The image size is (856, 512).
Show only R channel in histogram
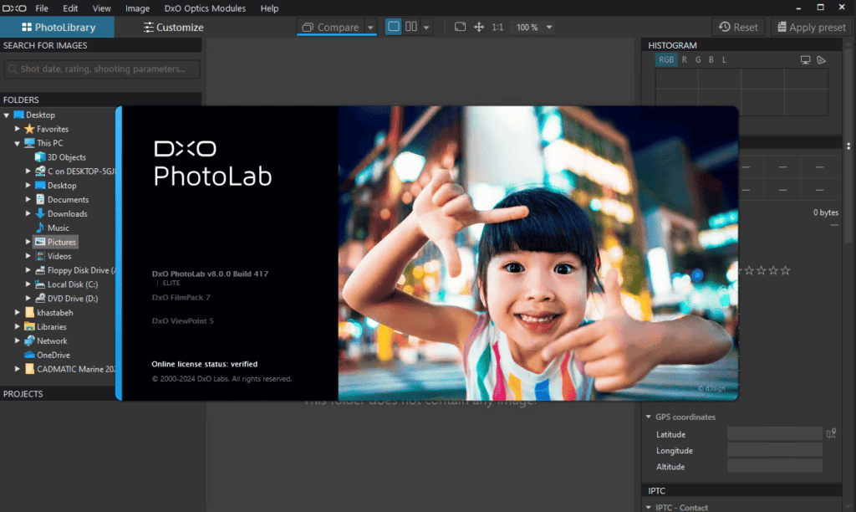685,60
